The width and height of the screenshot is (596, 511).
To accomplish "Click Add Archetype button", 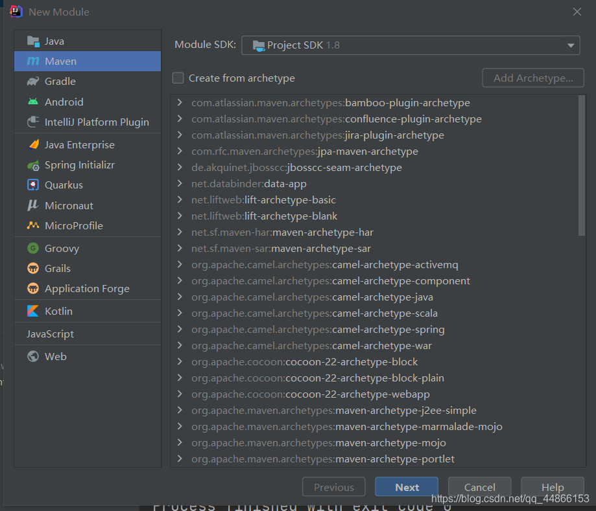I will [533, 78].
